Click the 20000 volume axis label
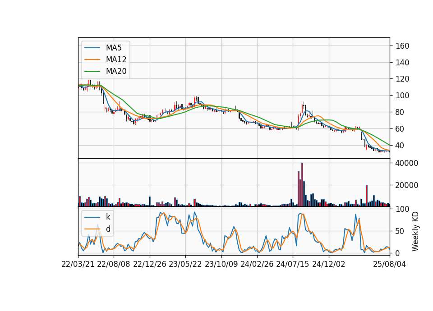This screenshot has height=311, width=433. coord(407,185)
